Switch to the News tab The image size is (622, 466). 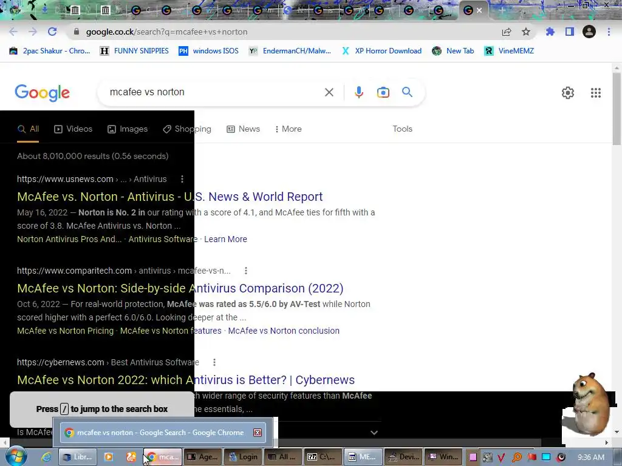tap(243, 129)
